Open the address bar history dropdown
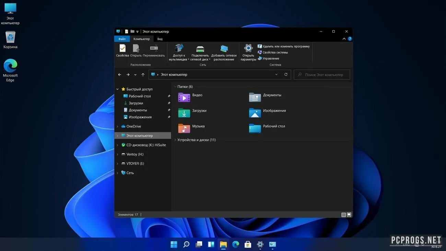Viewport: 446px width, 251px height. [277, 75]
